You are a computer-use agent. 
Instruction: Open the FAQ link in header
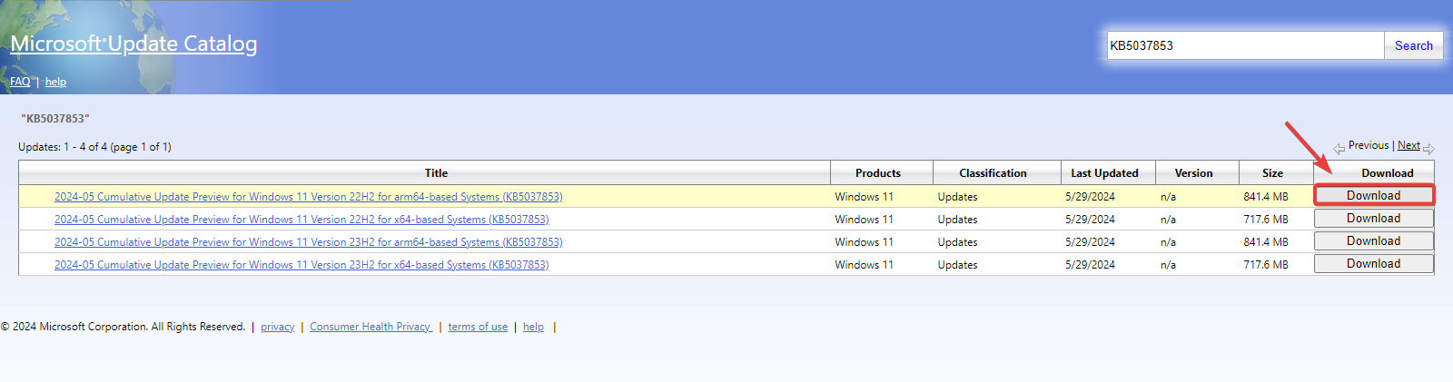[x=20, y=82]
